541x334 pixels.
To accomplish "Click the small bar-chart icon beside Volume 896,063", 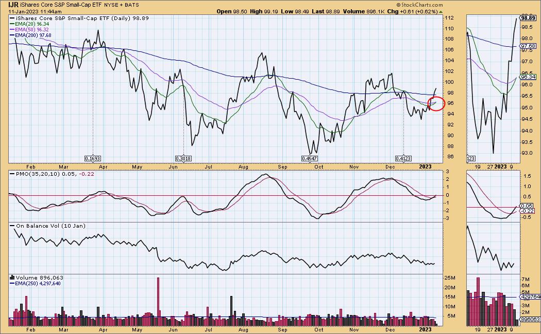I will coord(12,277).
